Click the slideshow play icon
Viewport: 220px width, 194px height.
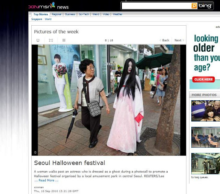[38, 40]
